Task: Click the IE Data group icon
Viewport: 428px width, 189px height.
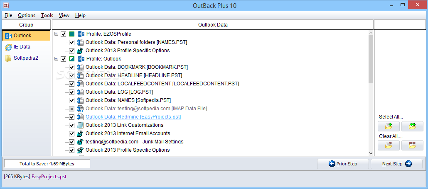Action: pyautogui.click(x=8, y=47)
